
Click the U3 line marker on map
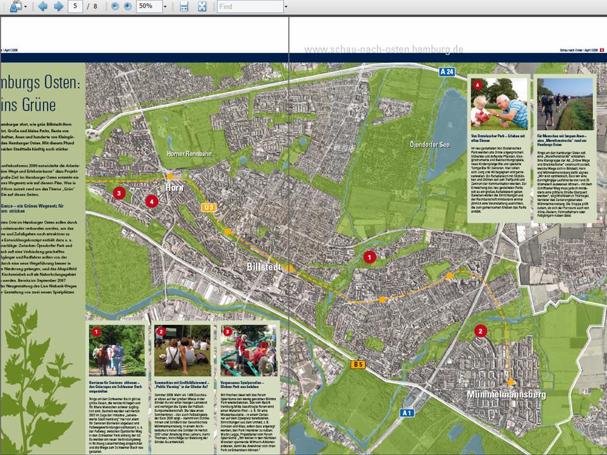[x=209, y=207]
